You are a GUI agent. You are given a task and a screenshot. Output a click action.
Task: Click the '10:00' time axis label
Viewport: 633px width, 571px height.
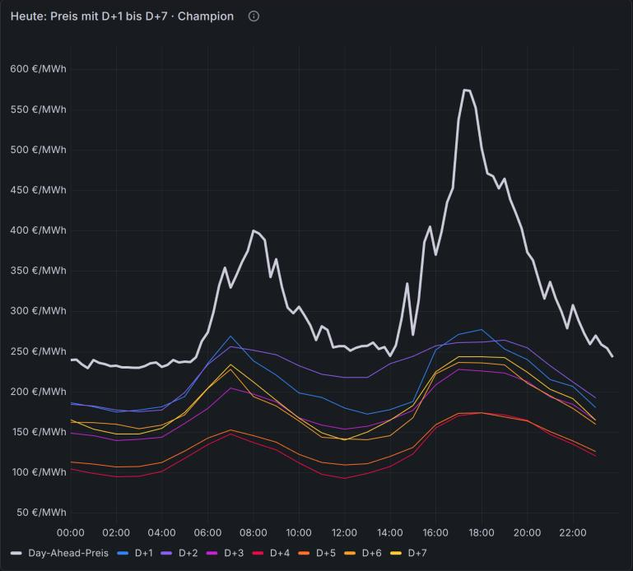coord(299,532)
